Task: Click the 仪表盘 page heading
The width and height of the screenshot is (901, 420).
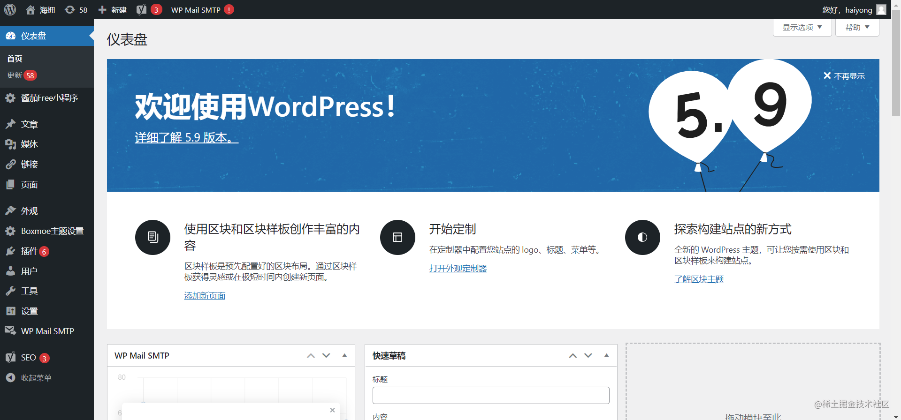Action: coord(127,39)
